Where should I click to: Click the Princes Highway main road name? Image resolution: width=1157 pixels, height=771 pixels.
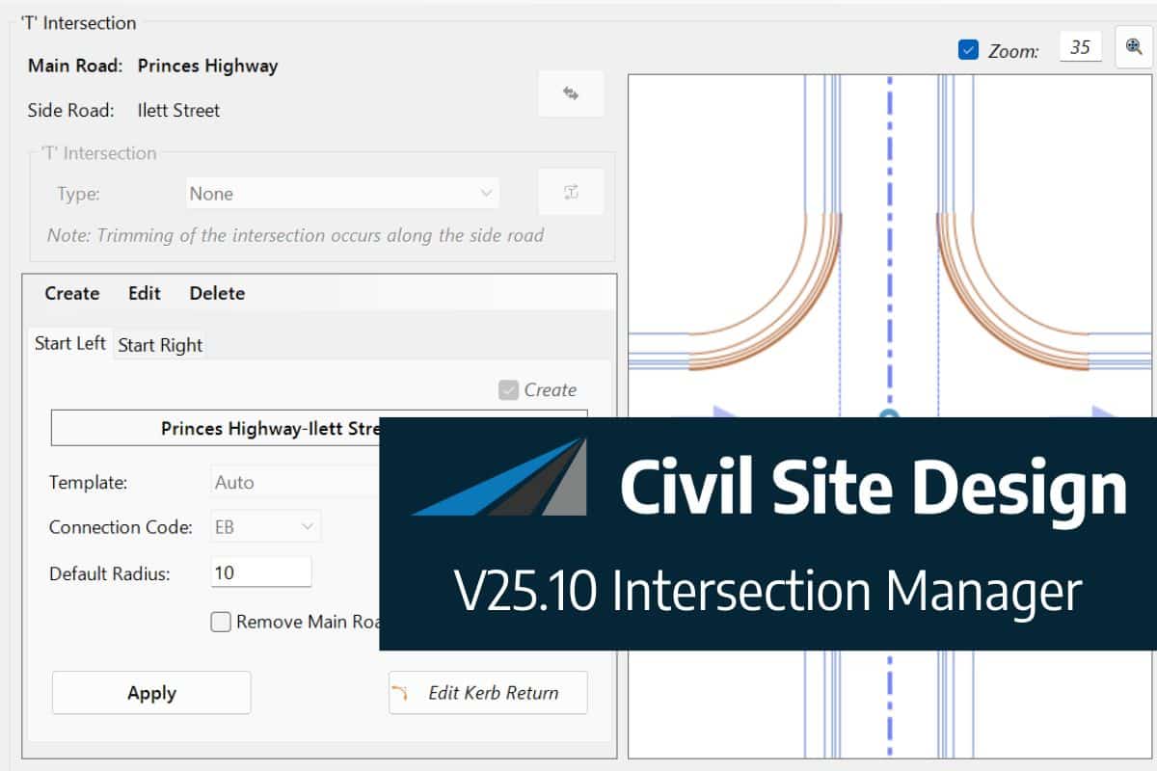tap(207, 66)
